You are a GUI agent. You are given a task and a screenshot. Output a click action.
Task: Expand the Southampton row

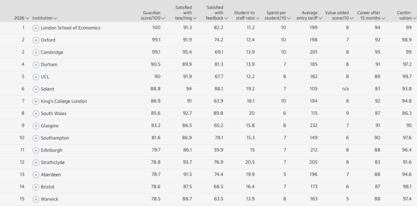pyautogui.click(x=36, y=138)
